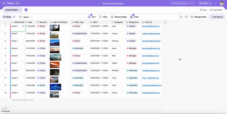Click the leah_hars@email.com link
This screenshot has height=114, width=227.
[x=151, y=26]
